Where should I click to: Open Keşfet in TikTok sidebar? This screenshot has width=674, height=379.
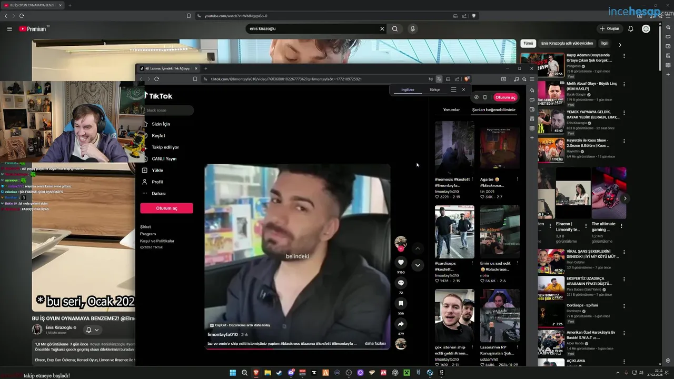tap(158, 136)
